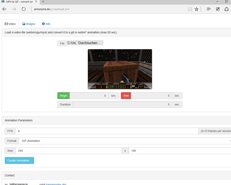Image resolution: width=231 pixels, height=185 pixels.
Task: Click the 'File' label
Action: click(62, 43)
